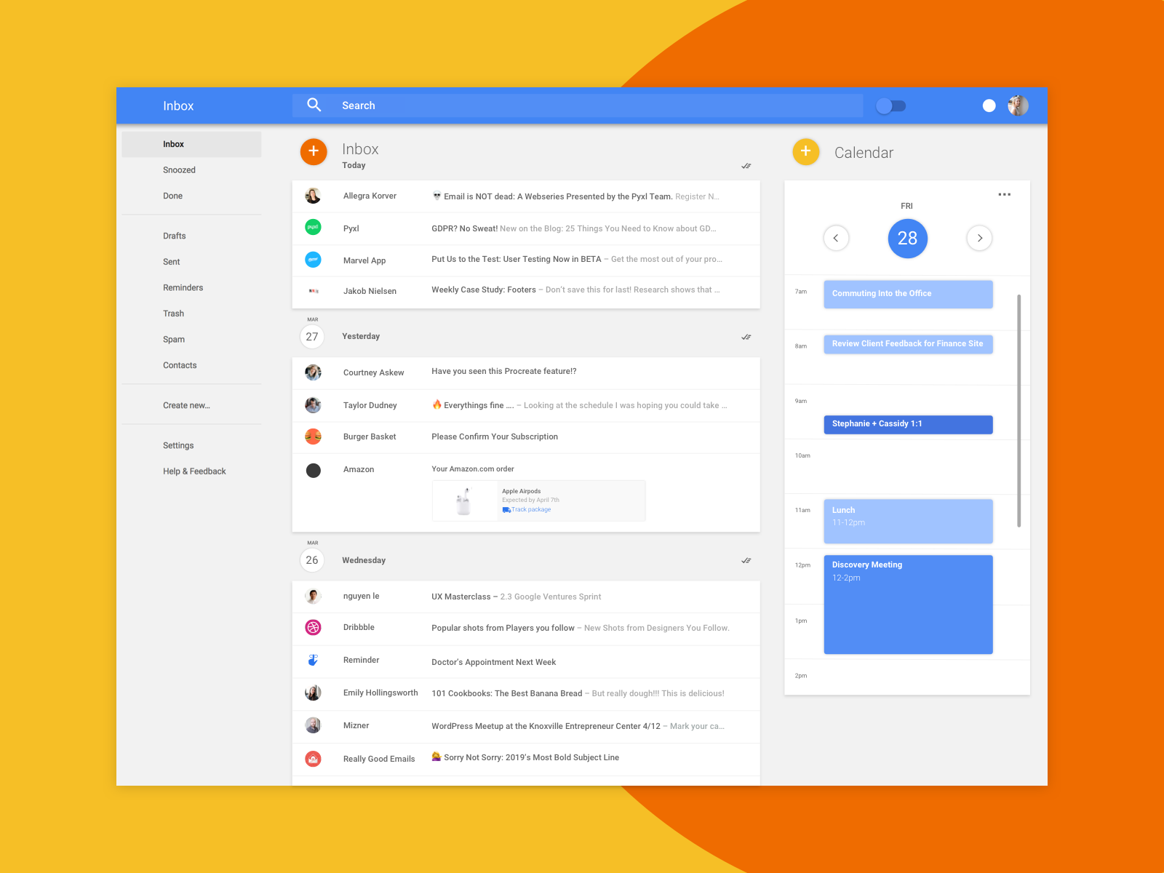Open your profile avatar in the top bar
Image resolution: width=1164 pixels, height=873 pixels.
coord(1018,105)
